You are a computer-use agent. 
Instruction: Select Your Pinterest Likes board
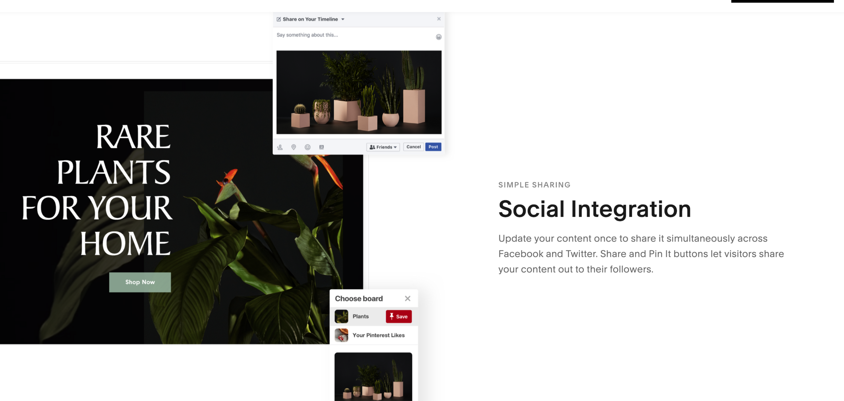coord(374,335)
